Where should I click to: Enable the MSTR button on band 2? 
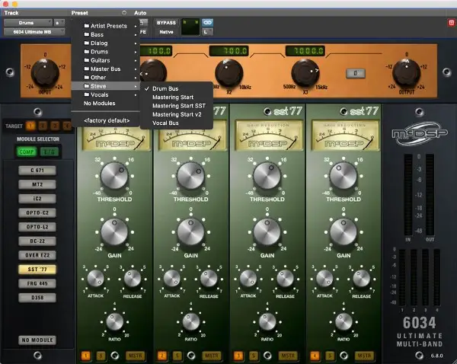213,356
